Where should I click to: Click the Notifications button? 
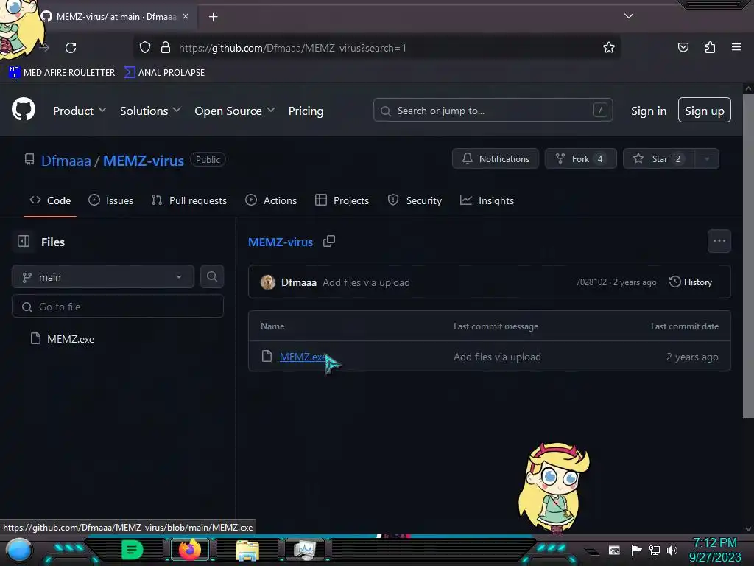coord(496,158)
